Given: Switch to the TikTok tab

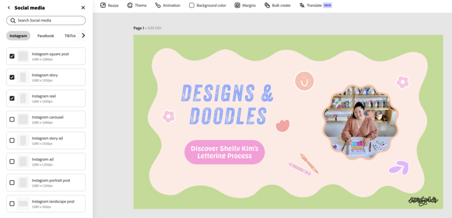Looking at the screenshot, I should tap(70, 36).
